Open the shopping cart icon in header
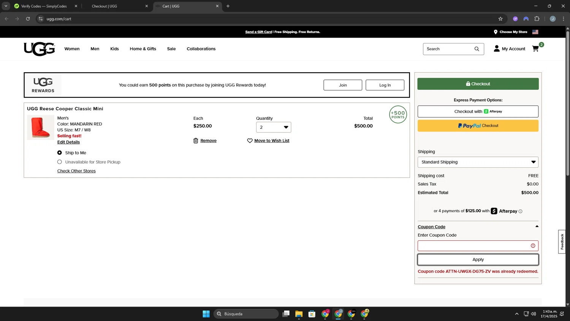Image resolution: width=570 pixels, height=321 pixels. coord(535,49)
